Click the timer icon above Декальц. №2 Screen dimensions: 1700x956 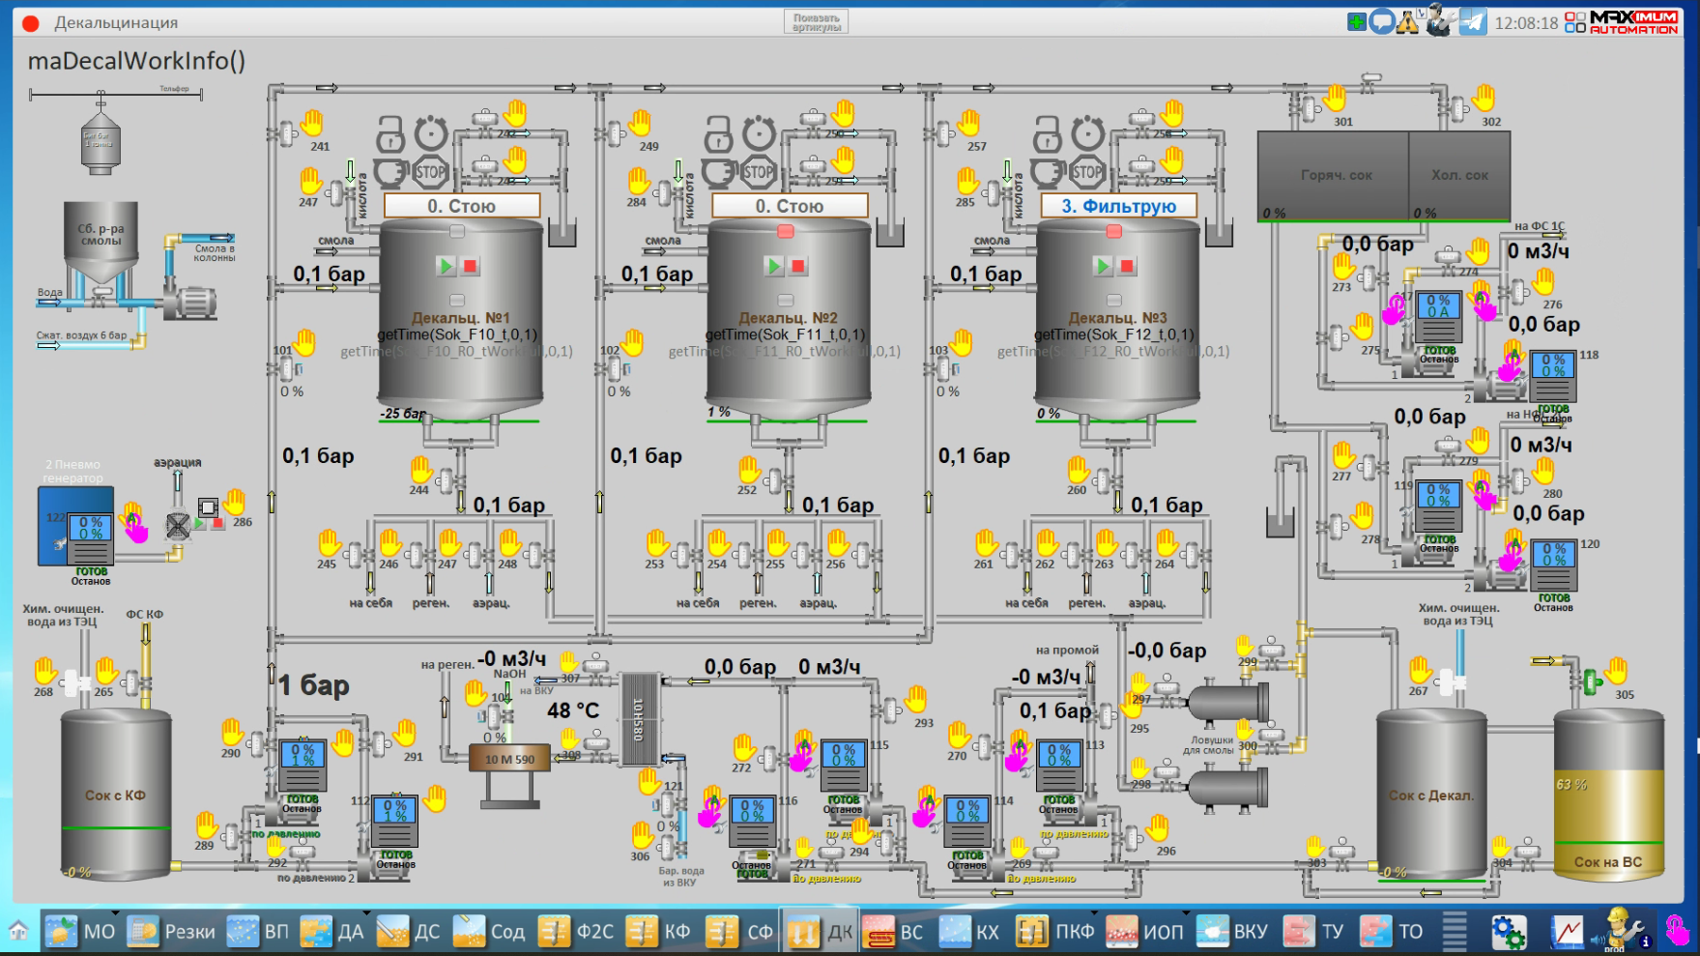tap(759, 133)
